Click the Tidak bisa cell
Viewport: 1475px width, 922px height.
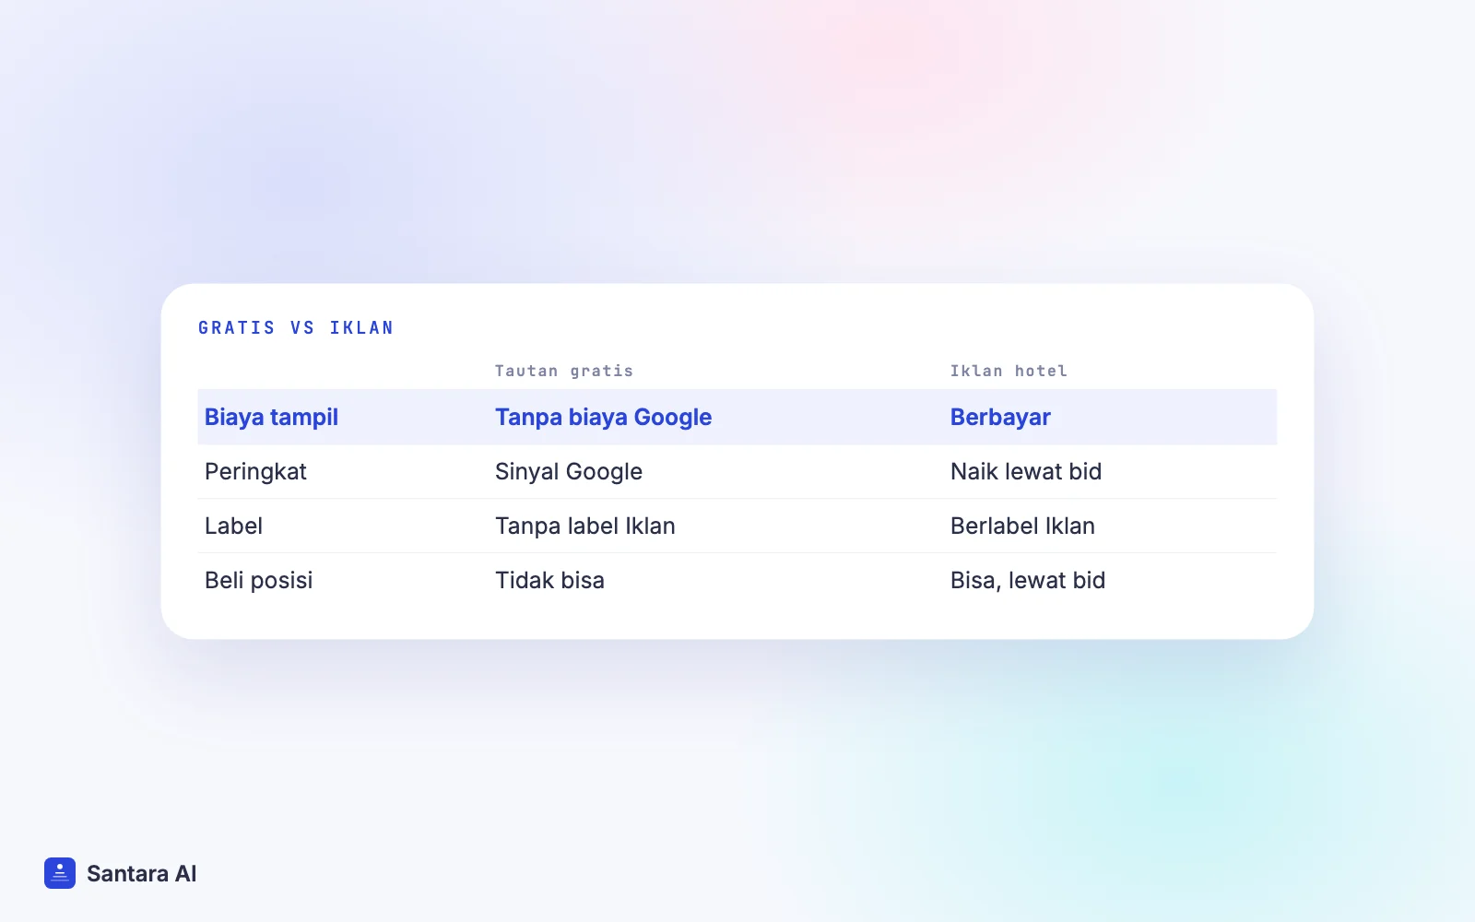coord(549,580)
